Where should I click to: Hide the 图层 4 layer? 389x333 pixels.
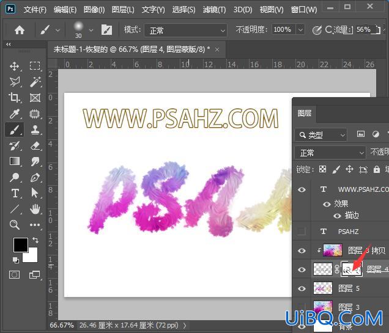[x=302, y=269]
